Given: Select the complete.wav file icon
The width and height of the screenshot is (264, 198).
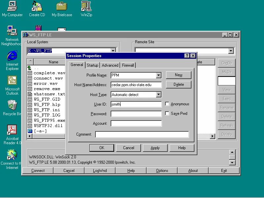Looking at the screenshot, I should (30, 73).
